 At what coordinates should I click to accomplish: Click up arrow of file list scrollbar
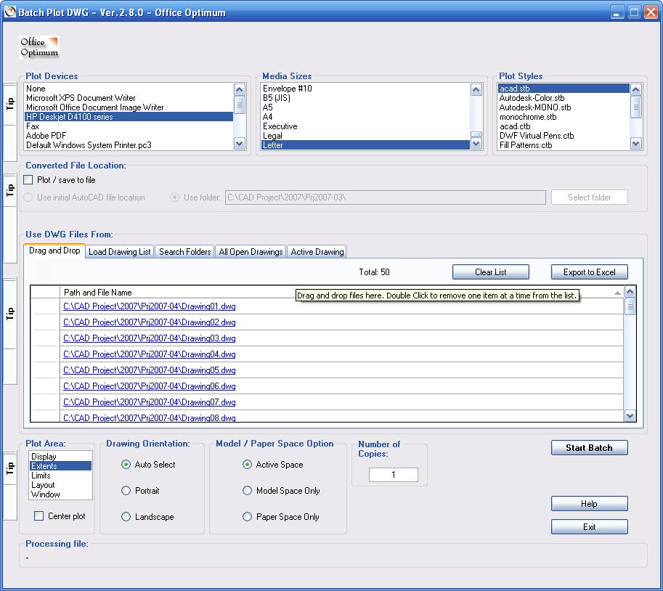630,292
